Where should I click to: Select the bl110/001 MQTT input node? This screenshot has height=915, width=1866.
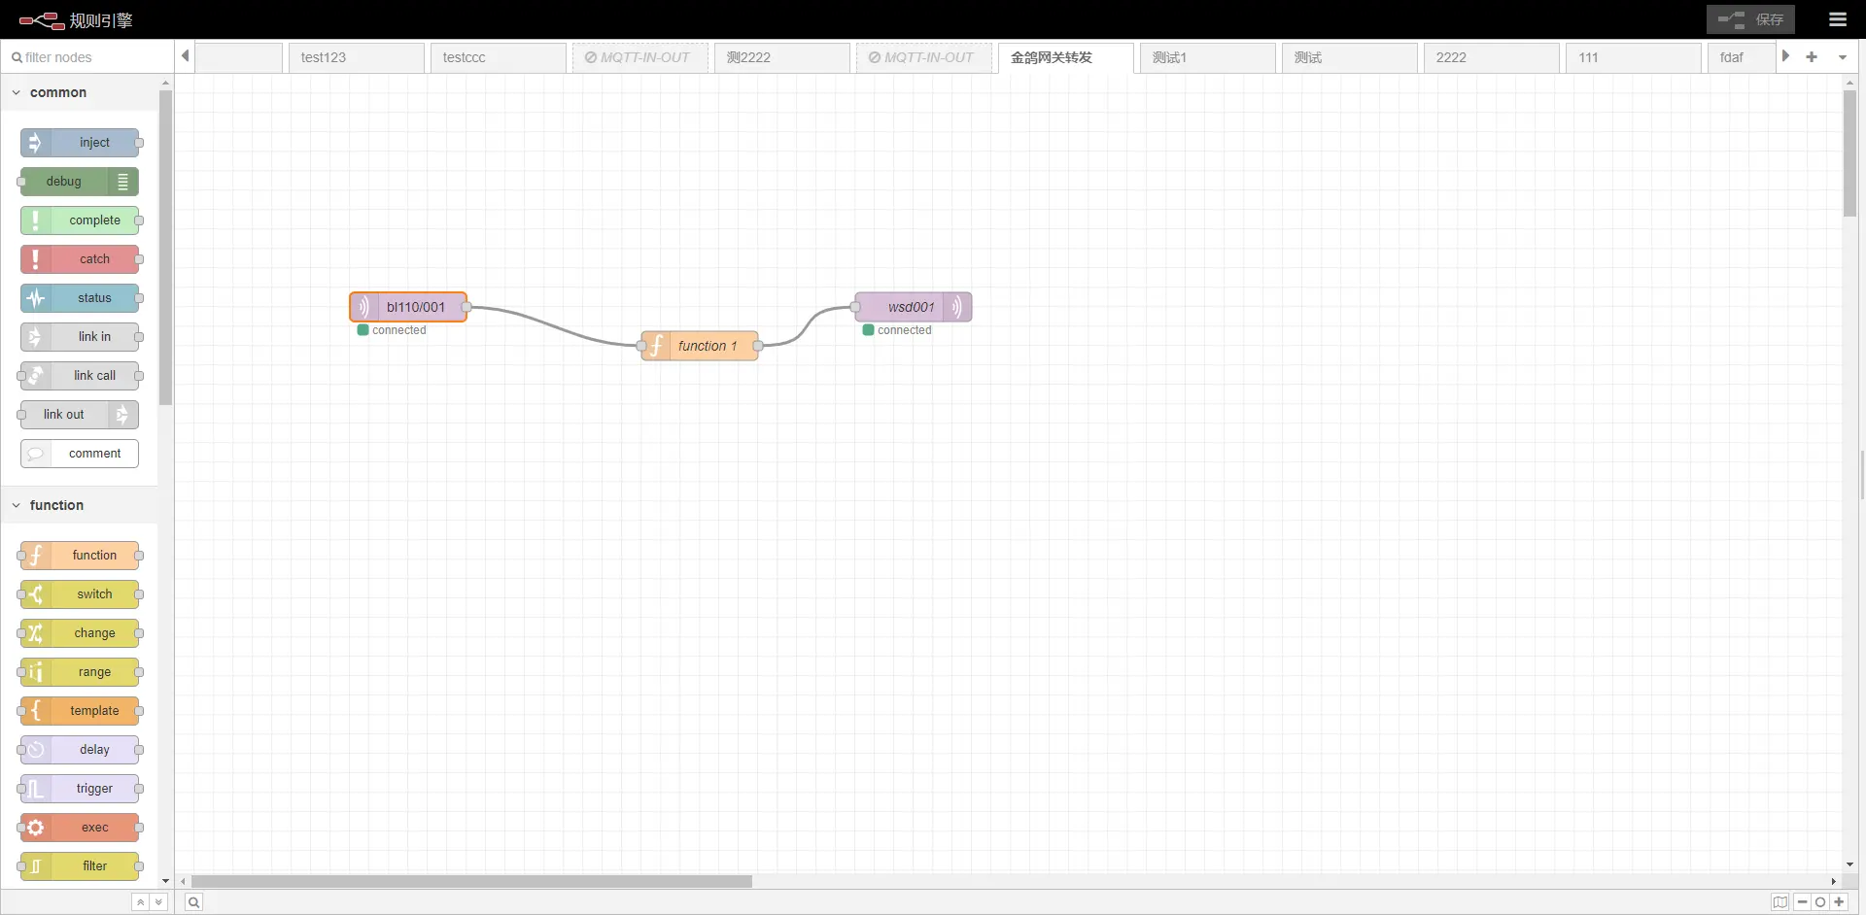pos(415,307)
